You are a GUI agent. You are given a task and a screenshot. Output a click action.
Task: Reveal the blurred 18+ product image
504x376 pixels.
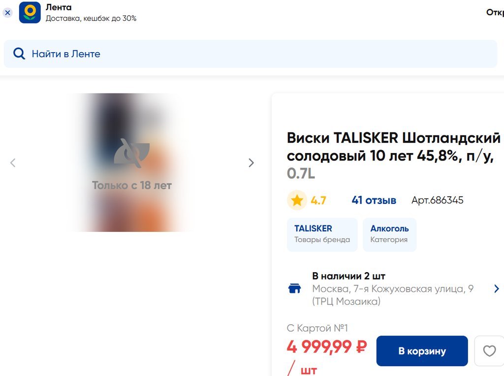132,162
